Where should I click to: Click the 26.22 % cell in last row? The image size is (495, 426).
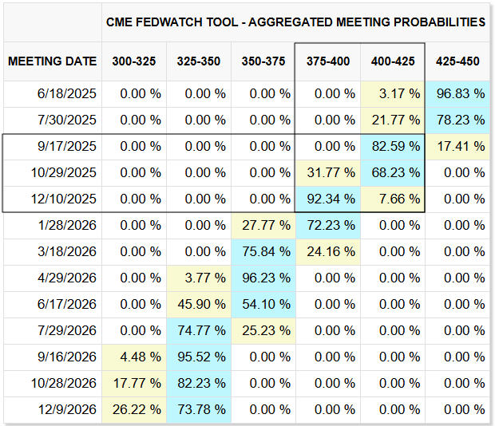tap(134, 410)
